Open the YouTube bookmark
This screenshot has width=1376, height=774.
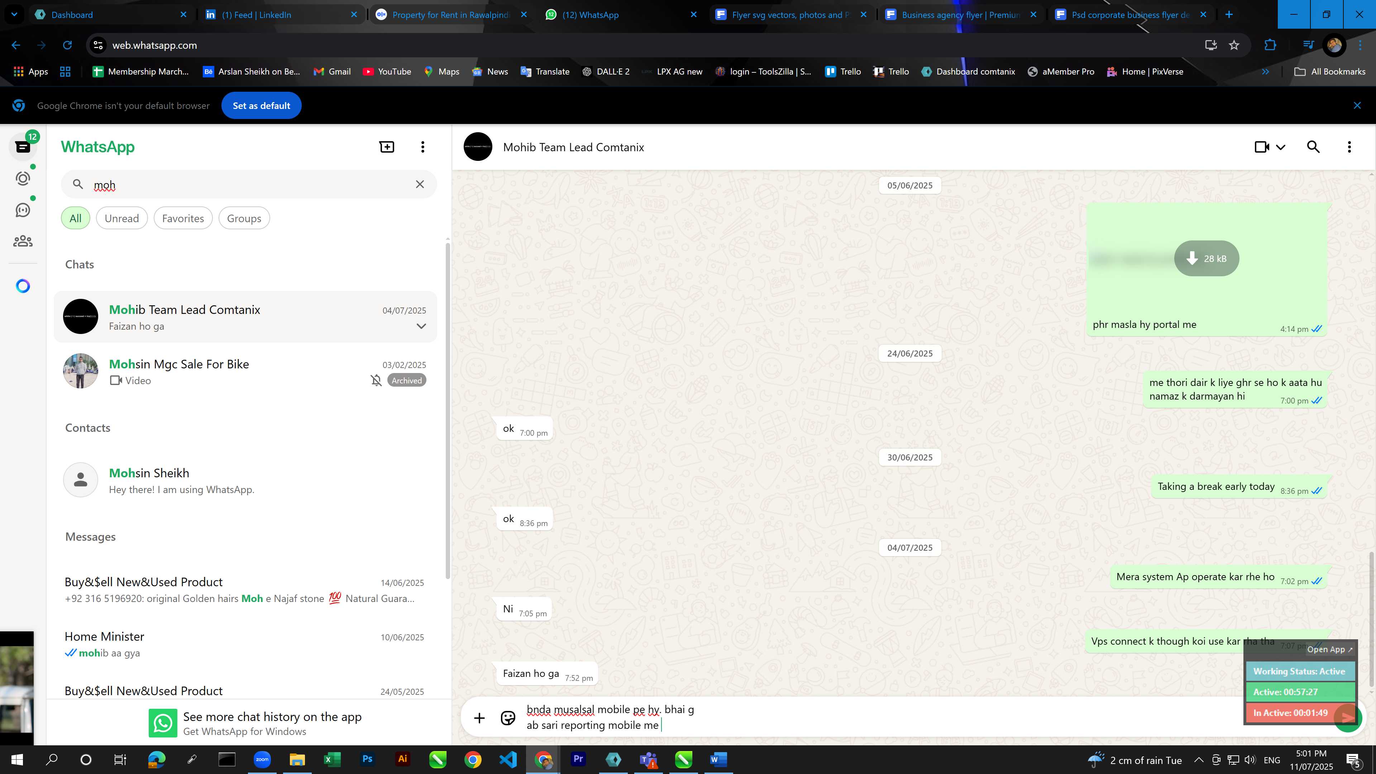pyautogui.click(x=387, y=72)
